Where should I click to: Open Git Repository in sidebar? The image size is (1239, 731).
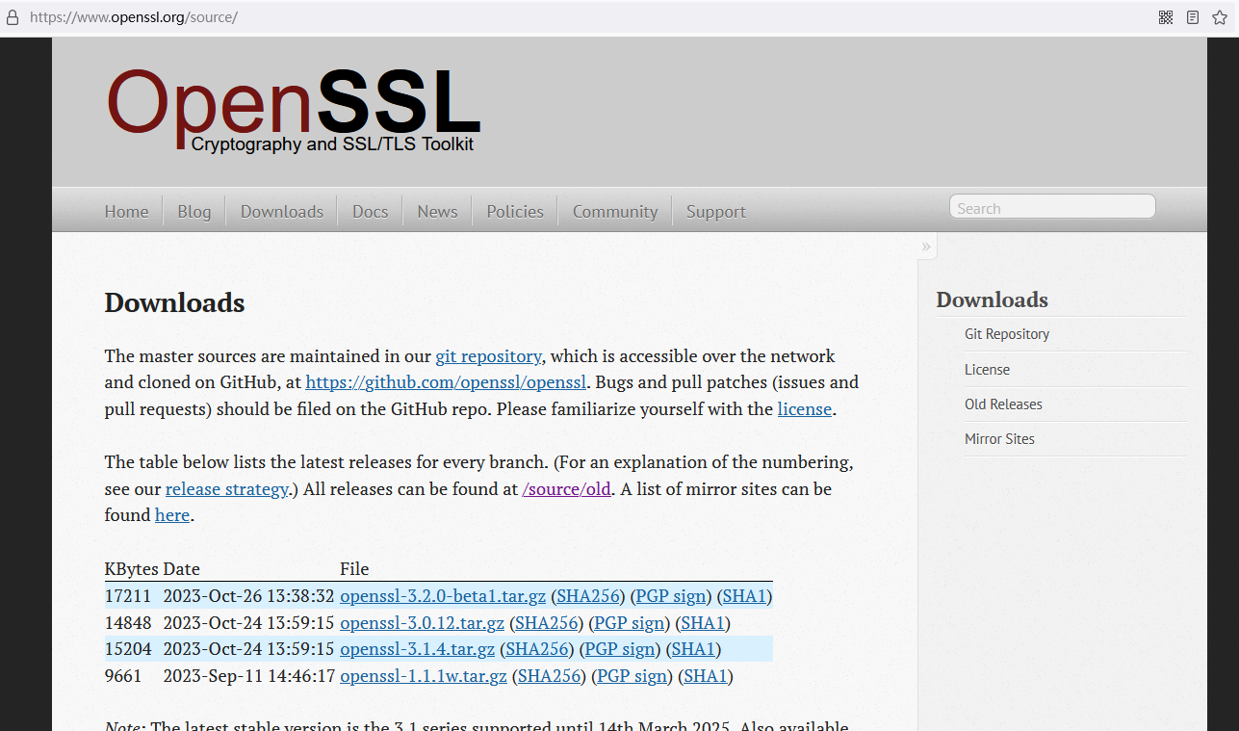coord(1007,334)
